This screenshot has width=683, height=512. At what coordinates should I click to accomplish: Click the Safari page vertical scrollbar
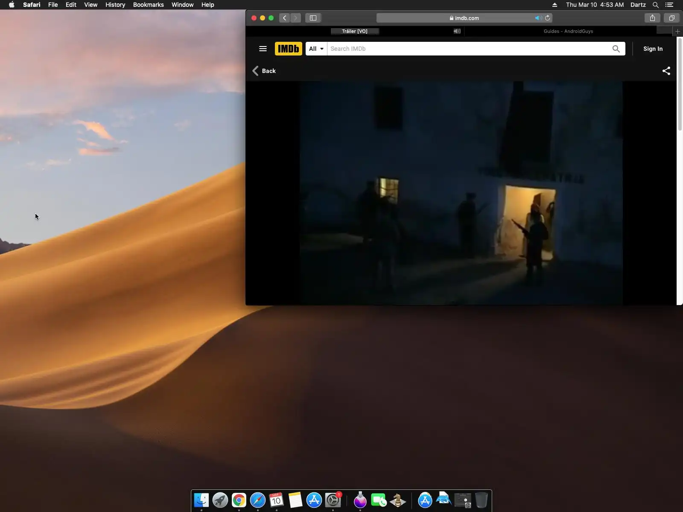click(x=680, y=84)
